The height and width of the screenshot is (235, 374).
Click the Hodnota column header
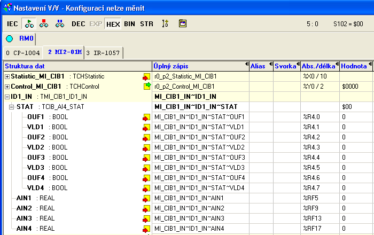click(x=356, y=66)
